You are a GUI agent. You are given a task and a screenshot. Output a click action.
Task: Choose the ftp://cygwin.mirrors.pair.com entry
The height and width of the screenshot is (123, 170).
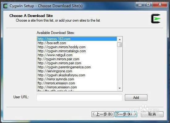click(x=77, y=59)
